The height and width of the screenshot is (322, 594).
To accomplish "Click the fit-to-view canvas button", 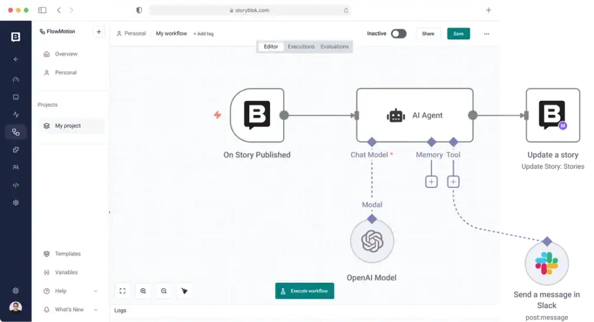I will click(122, 291).
